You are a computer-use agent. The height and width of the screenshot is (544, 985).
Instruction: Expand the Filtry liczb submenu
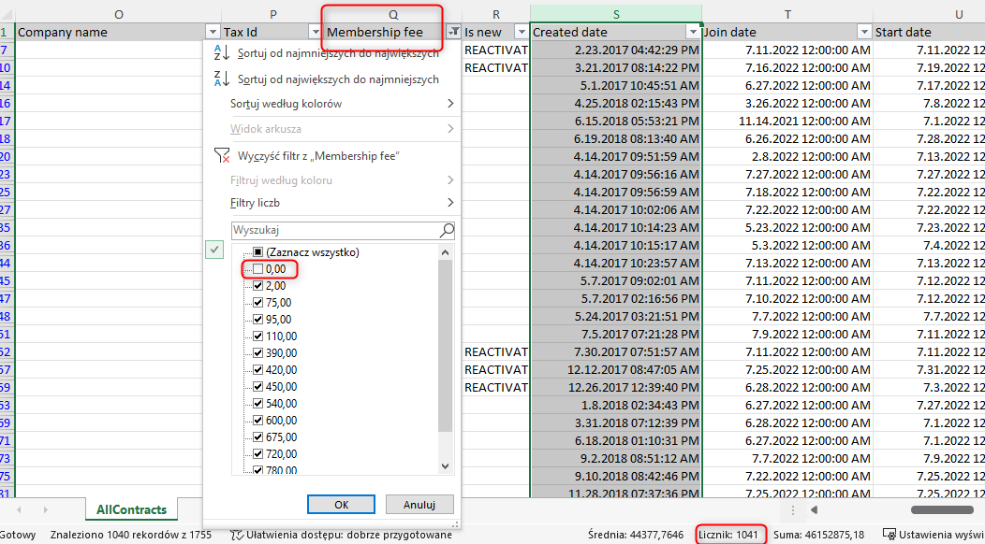[342, 203]
